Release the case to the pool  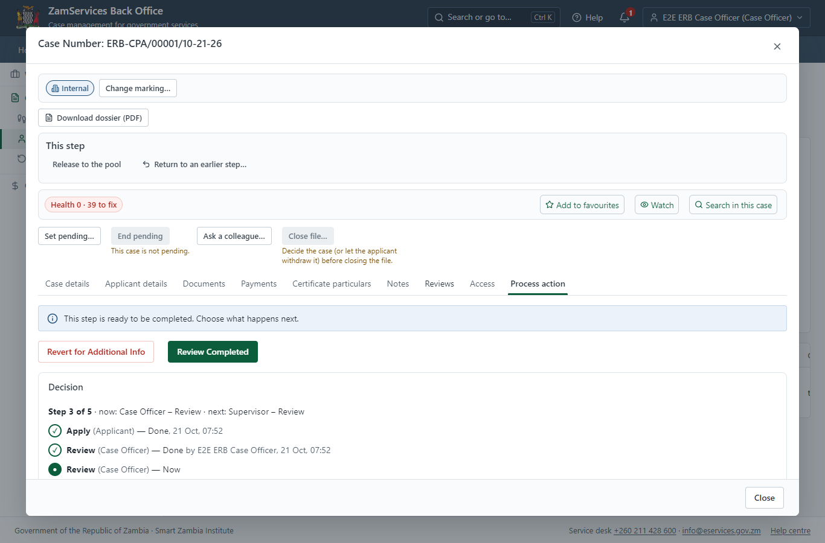pyautogui.click(x=87, y=164)
